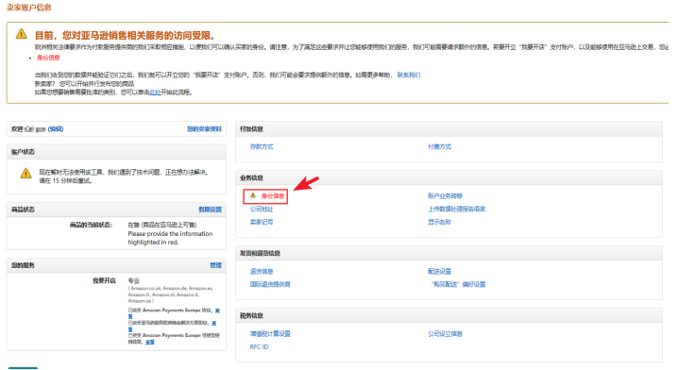Open 假期设置 in the 商品状态 panel
The image size is (678, 370).
tap(211, 210)
